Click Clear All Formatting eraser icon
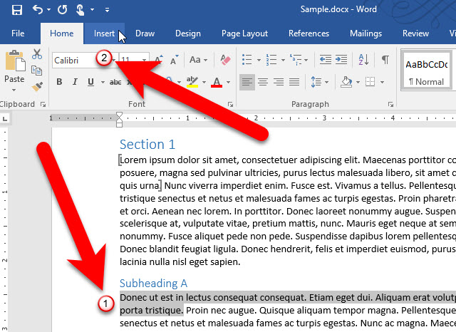Screen dimensions: 456x332 (225, 60)
